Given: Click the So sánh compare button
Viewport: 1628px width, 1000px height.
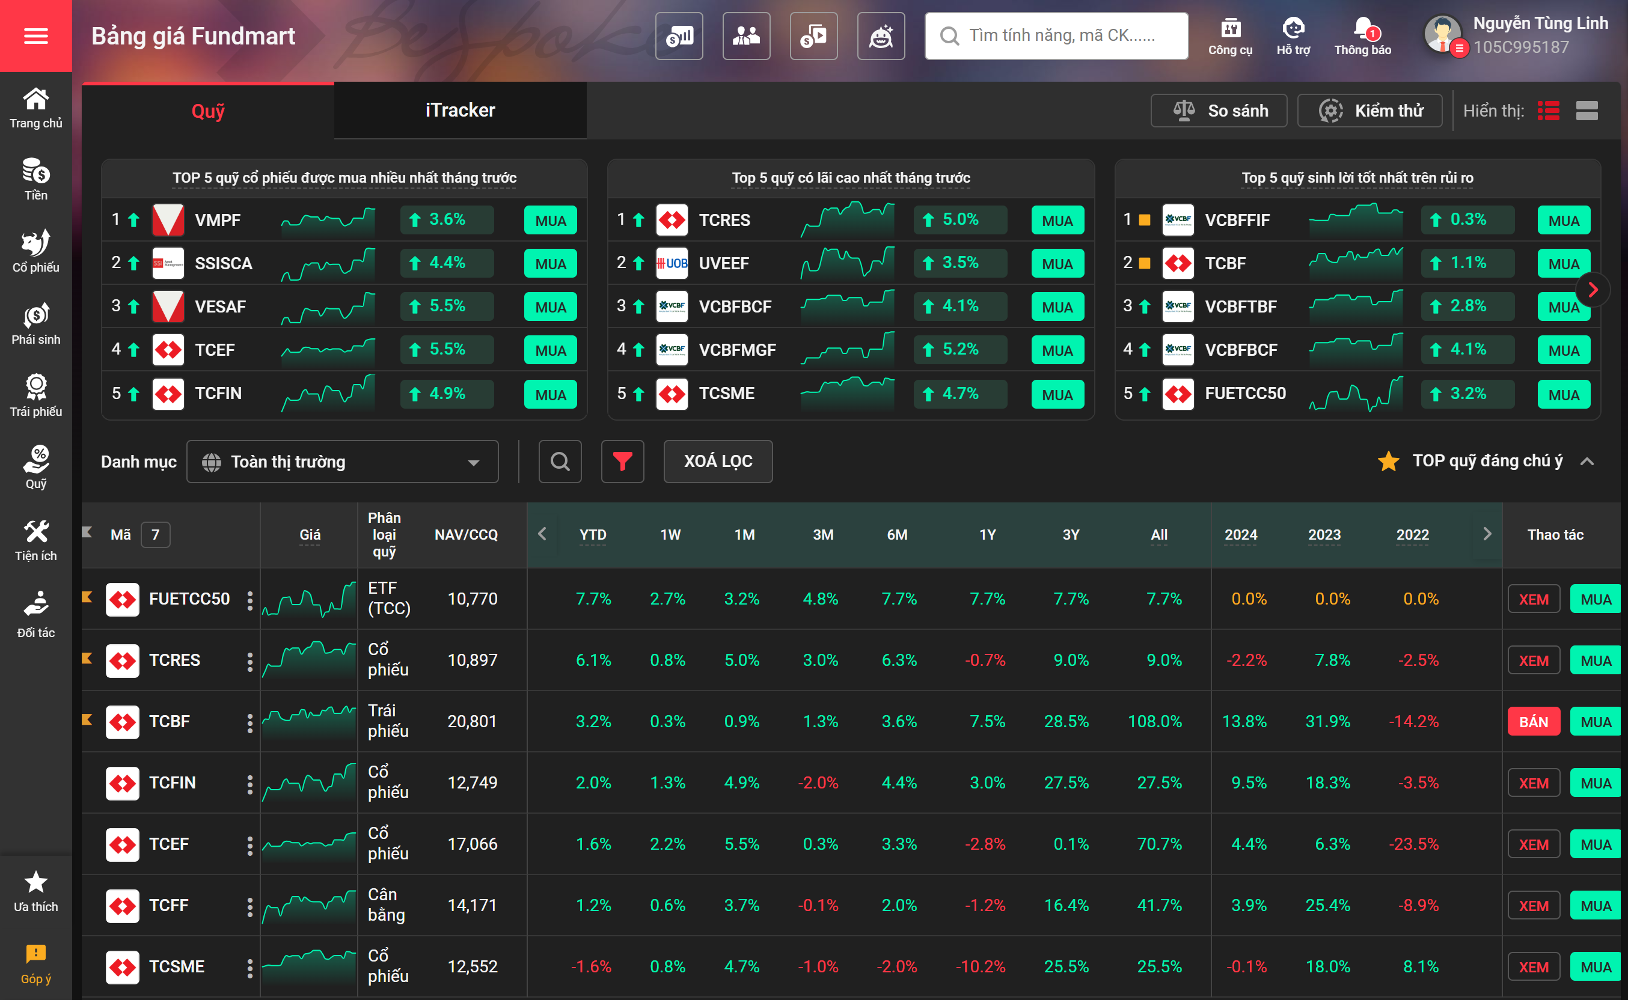Looking at the screenshot, I should (1219, 111).
